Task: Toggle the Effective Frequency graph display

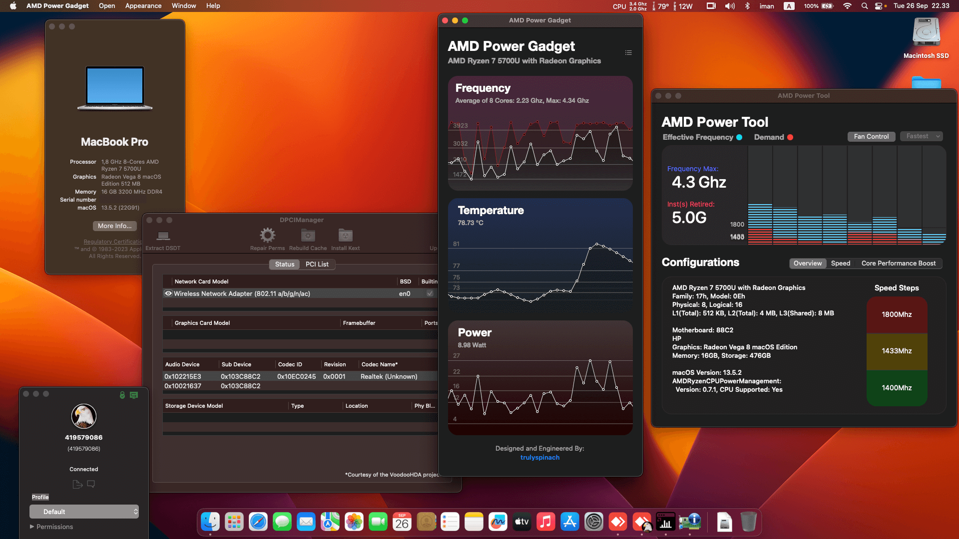Action: tap(740, 137)
